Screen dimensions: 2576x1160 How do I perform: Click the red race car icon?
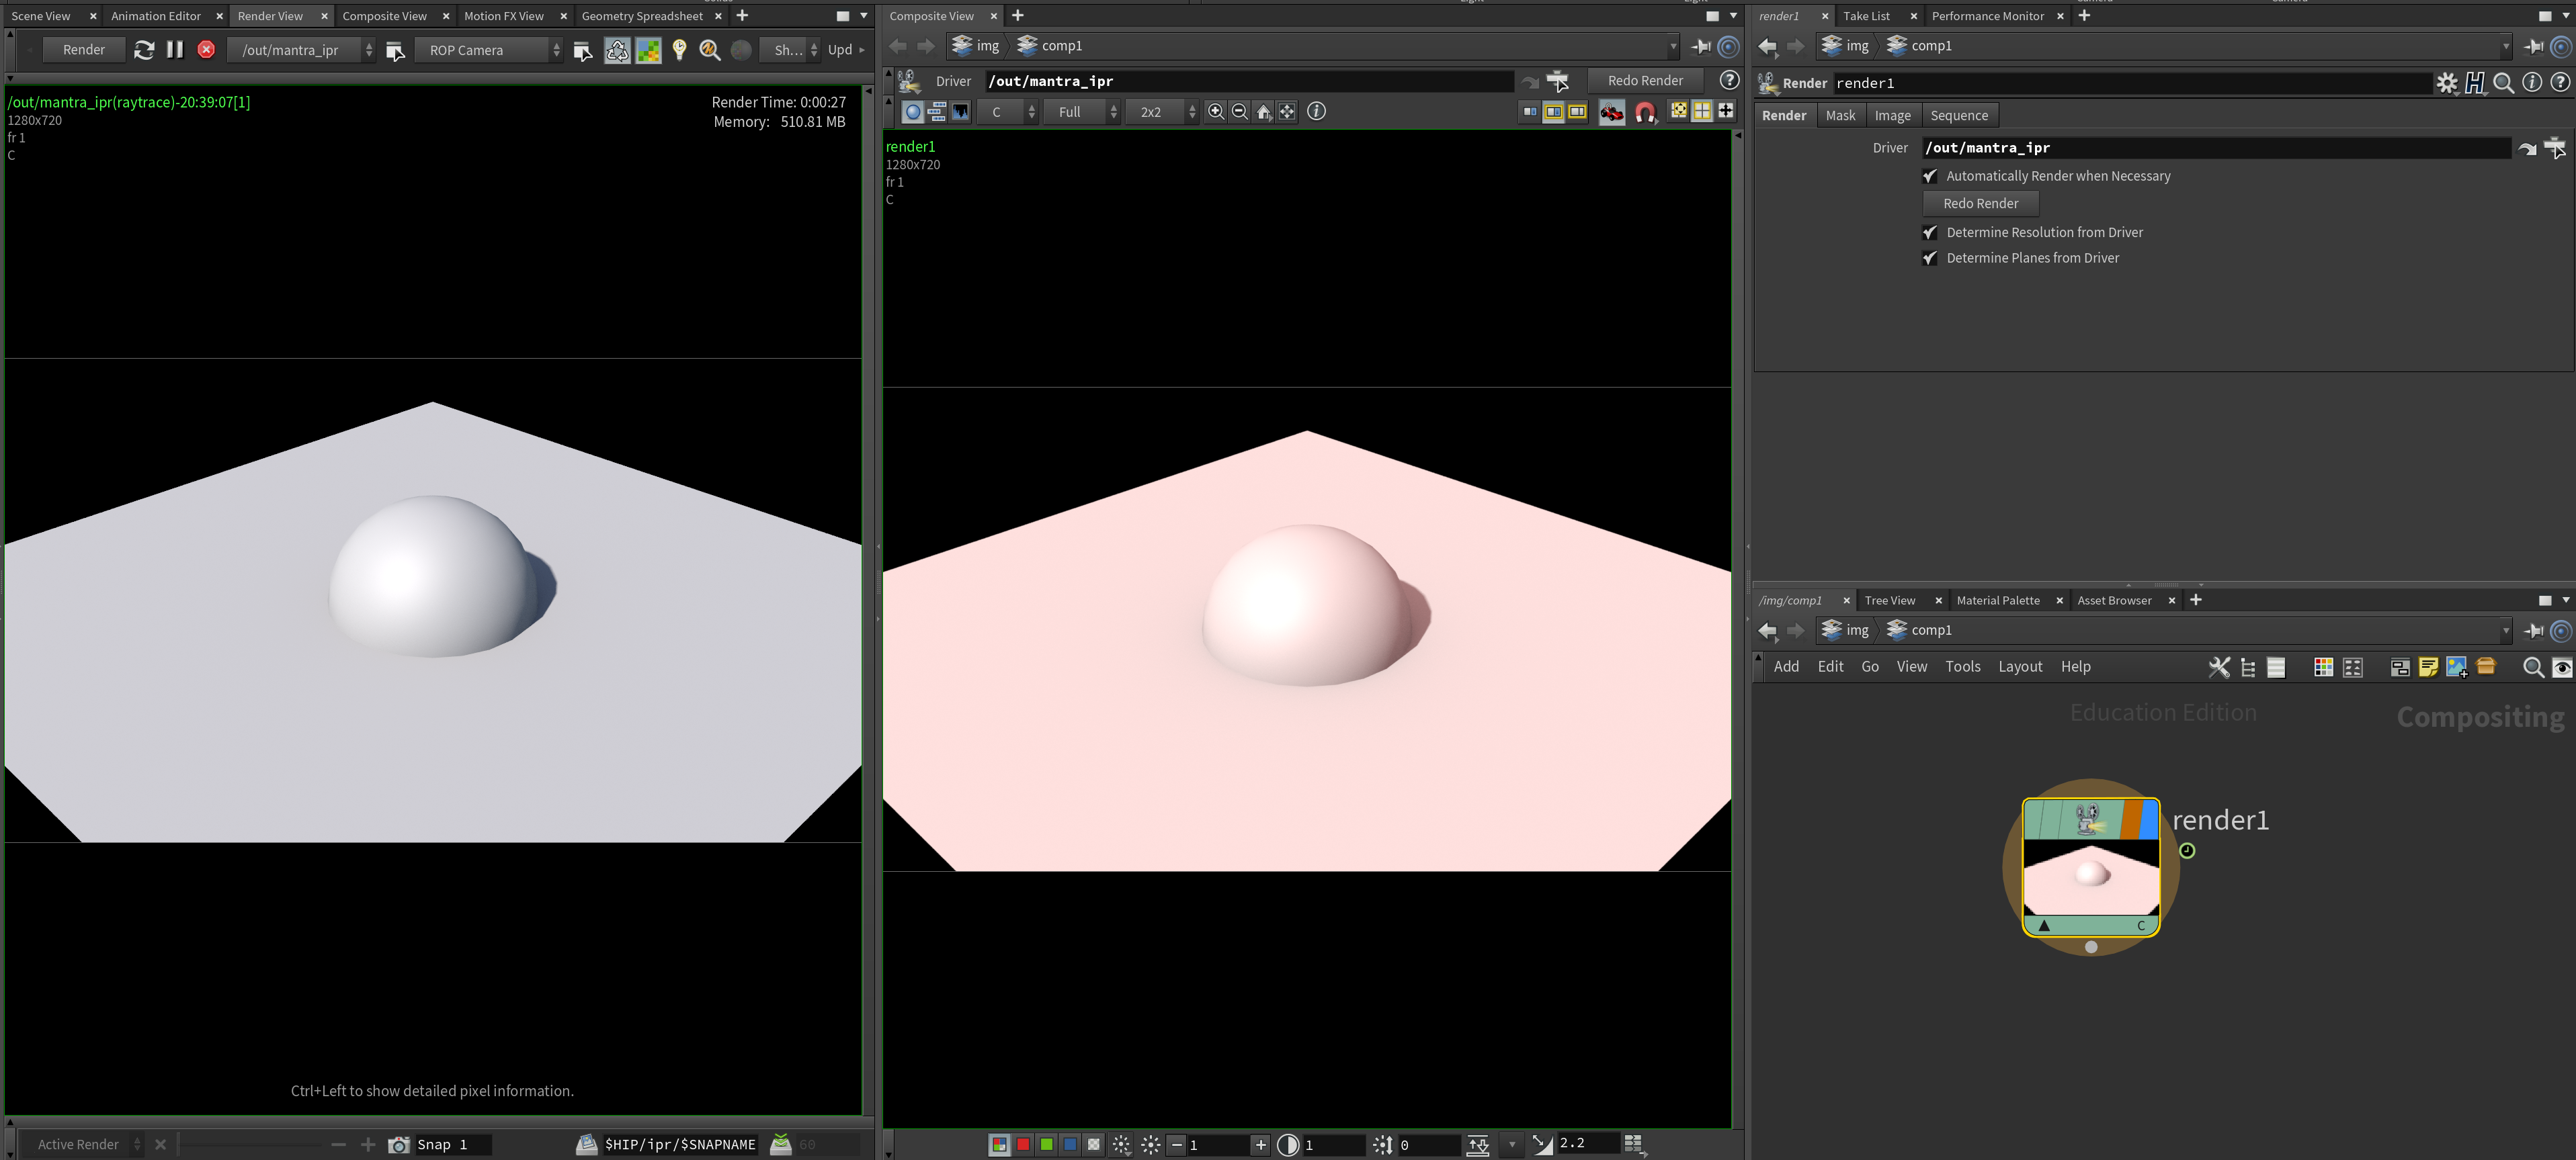pos(1611,112)
